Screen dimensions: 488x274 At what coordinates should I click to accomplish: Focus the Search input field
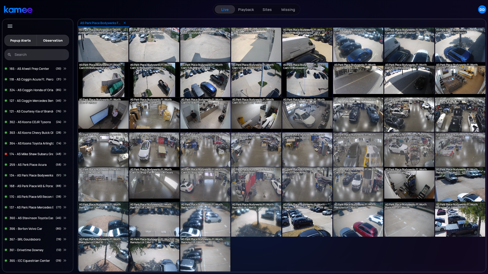[37, 55]
